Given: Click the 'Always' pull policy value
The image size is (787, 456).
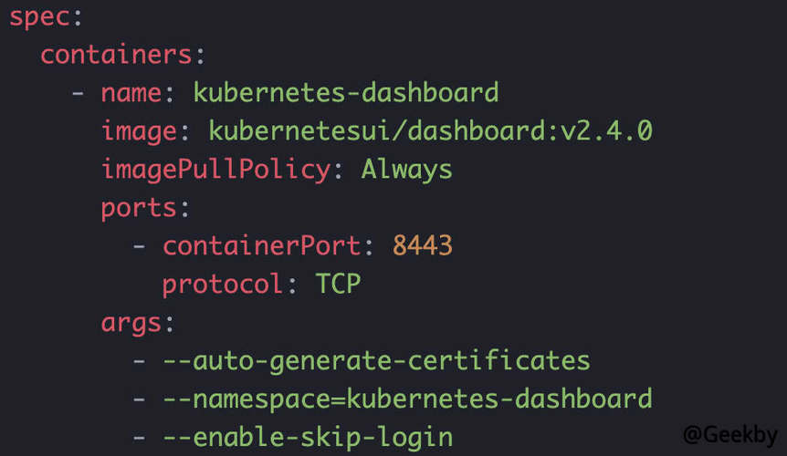Looking at the screenshot, I should pyautogui.click(x=407, y=170).
